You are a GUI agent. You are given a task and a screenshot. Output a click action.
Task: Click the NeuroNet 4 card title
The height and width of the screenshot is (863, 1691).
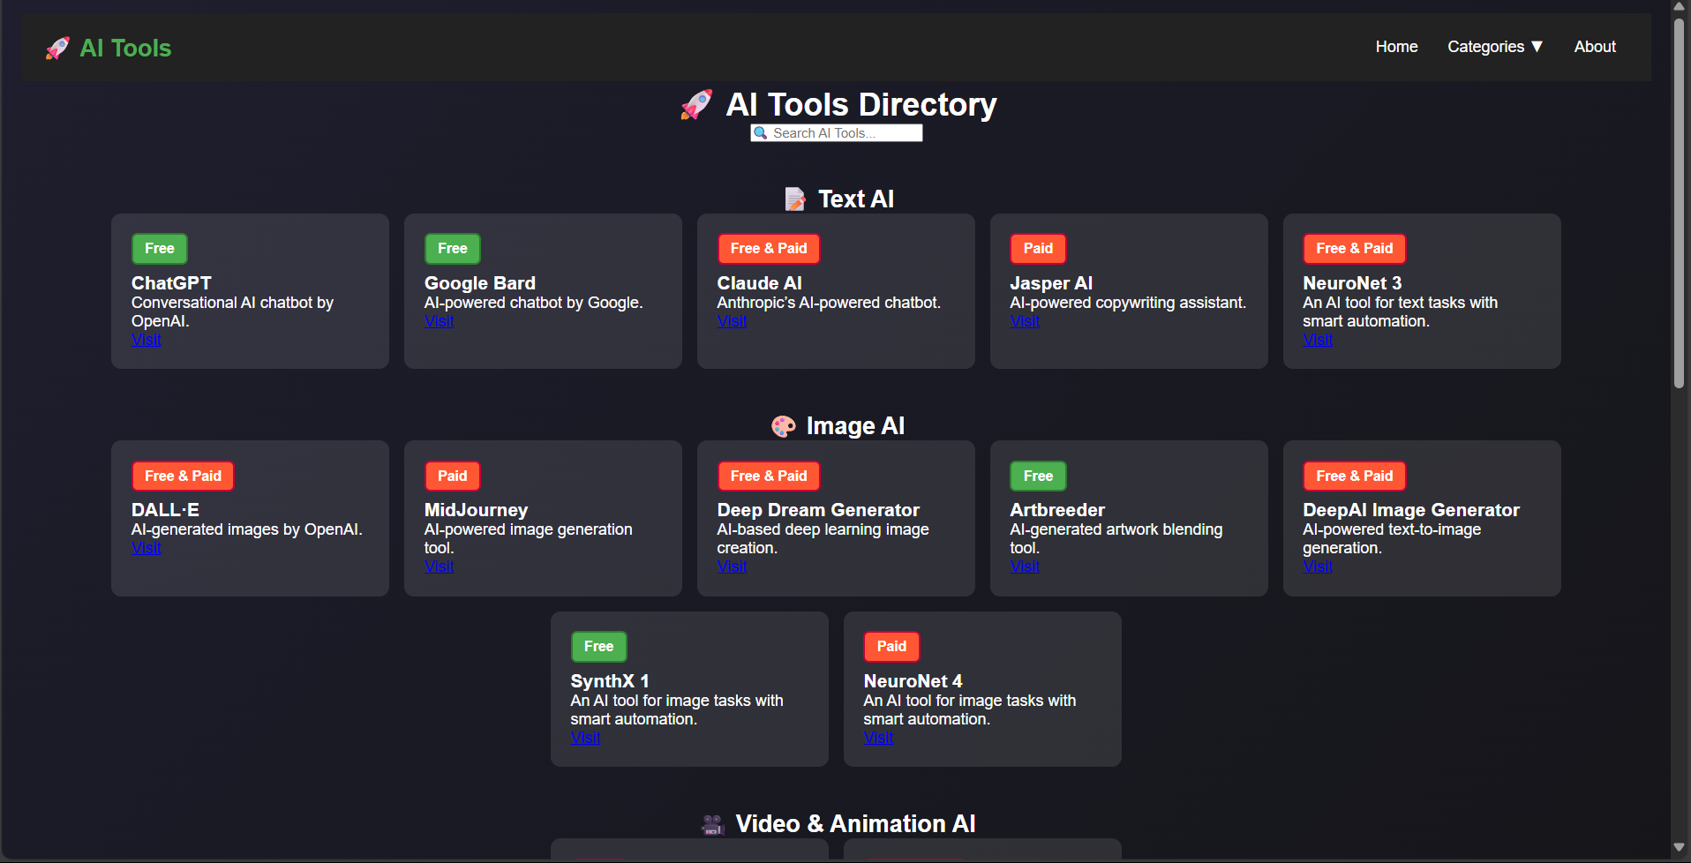[x=913, y=681]
